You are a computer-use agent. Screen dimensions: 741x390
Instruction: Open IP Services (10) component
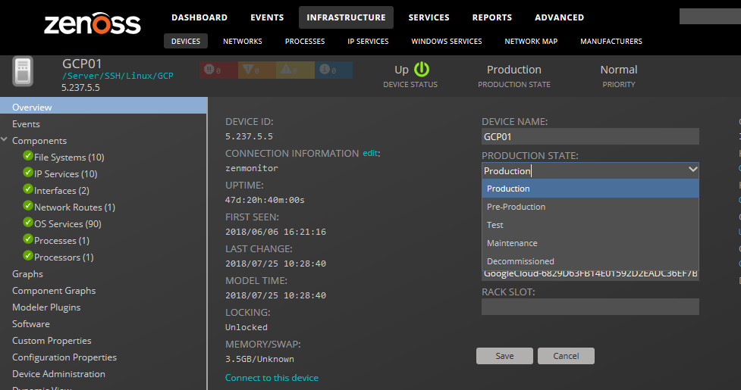tap(66, 174)
